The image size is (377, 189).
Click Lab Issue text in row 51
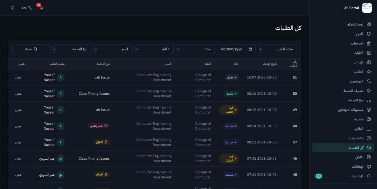tap(102, 77)
